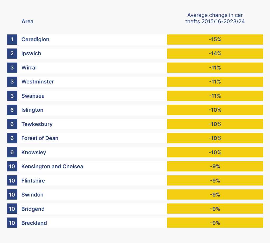
Task: Select the Islington area name
Action: pyautogui.click(x=32, y=110)
